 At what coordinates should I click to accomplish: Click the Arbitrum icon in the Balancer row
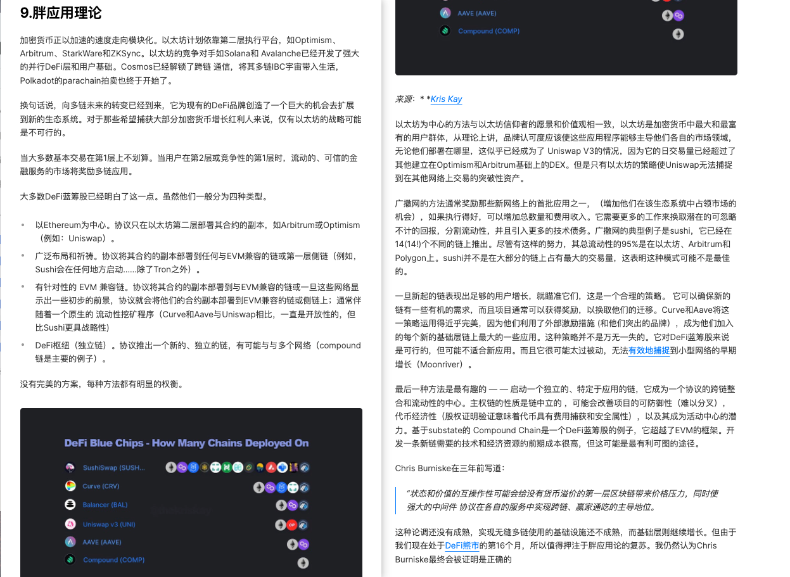point(303,505)
